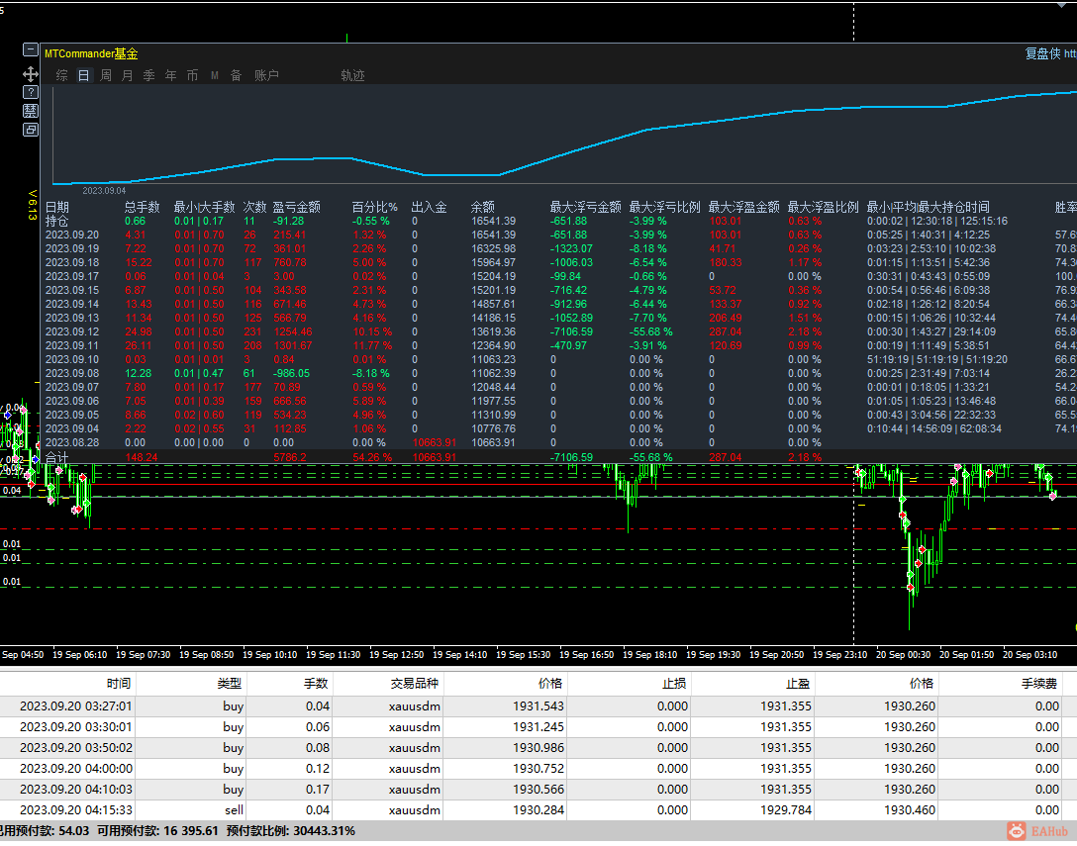Open the 账户 account tab
Viewport: 1077px width, 846px height.
coord(266,76)
